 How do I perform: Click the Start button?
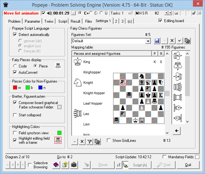pos(164,165)
